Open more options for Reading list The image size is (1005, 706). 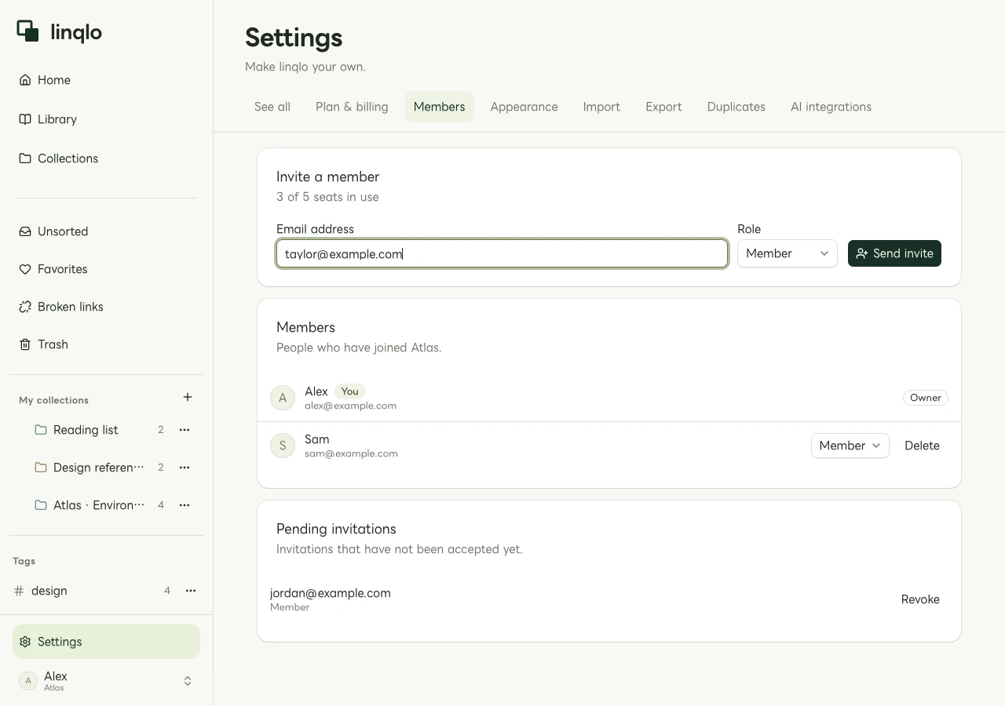pyautogui.click(x=185, y=430)
